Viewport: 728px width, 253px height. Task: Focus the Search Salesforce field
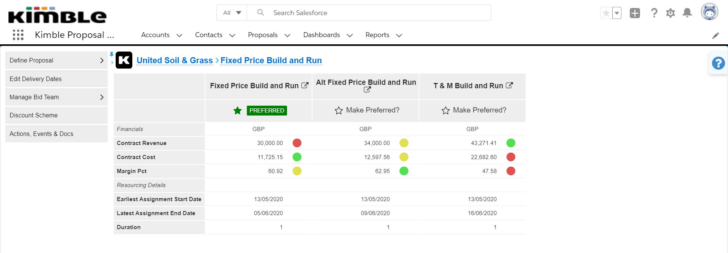point(369,12)
